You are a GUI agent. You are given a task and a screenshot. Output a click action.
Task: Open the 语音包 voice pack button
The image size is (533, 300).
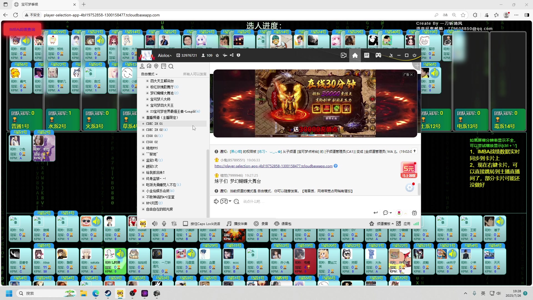(x=283, y=224)
